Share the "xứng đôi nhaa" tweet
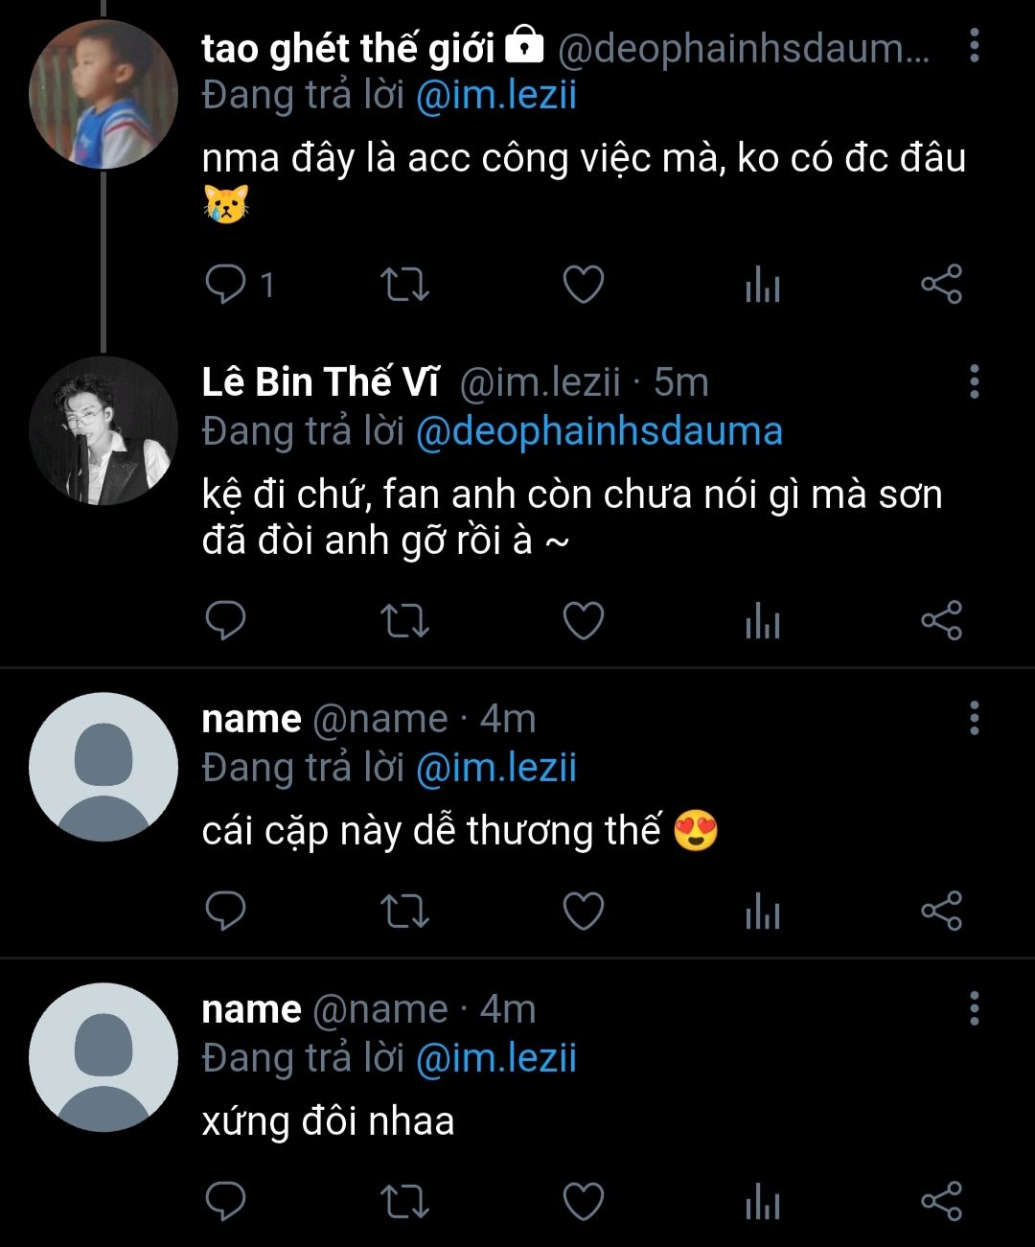The height and width of the screenshot is (1247, 1035). [x=941, y=1201]
